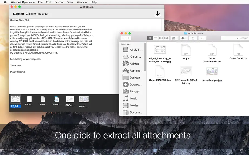Open the Finder action gear dropdown
This screenshot has height=155, width=249.
click(x=184, y=38)
